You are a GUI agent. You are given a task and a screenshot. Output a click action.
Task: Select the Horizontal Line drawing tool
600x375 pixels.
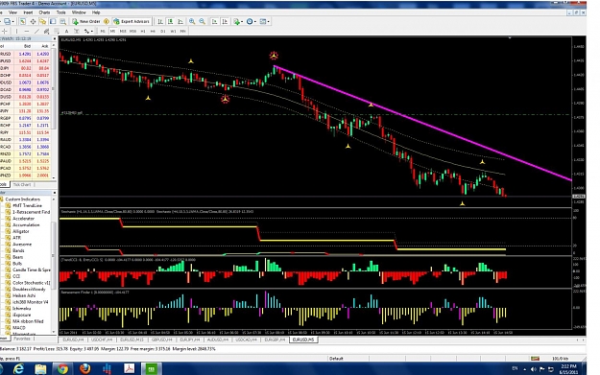(x=27, y=32)
